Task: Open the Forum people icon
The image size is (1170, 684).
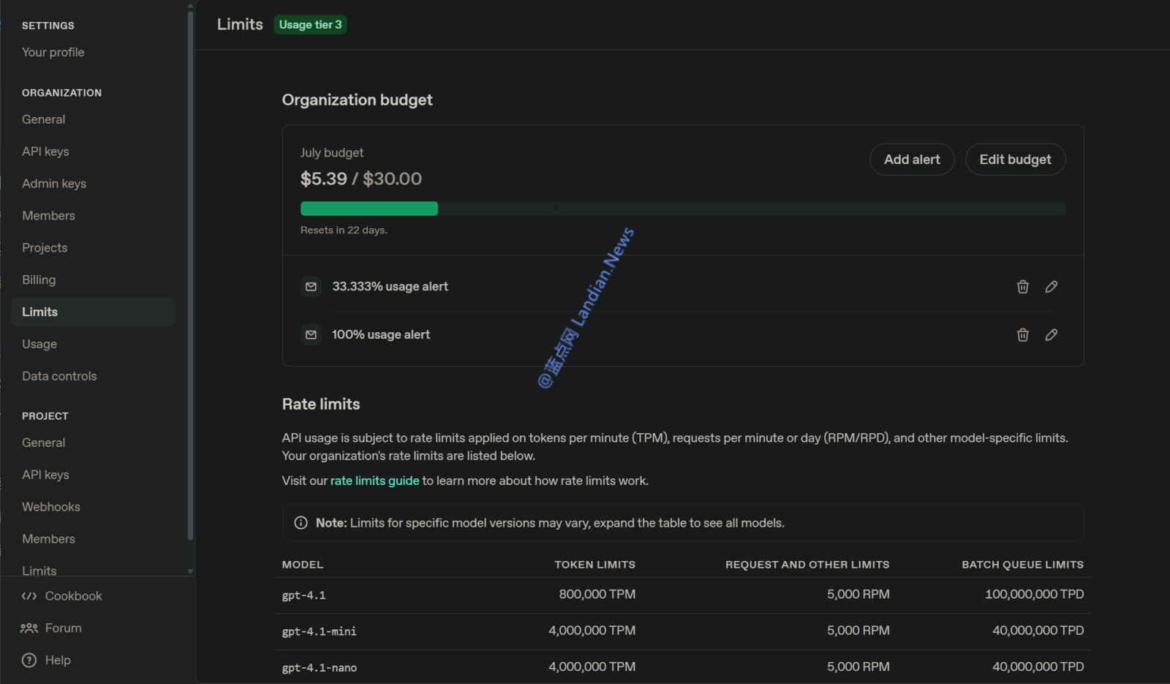Action: (29, 628)
